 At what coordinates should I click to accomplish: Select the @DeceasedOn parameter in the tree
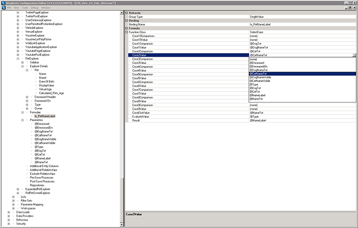[43, 127]
